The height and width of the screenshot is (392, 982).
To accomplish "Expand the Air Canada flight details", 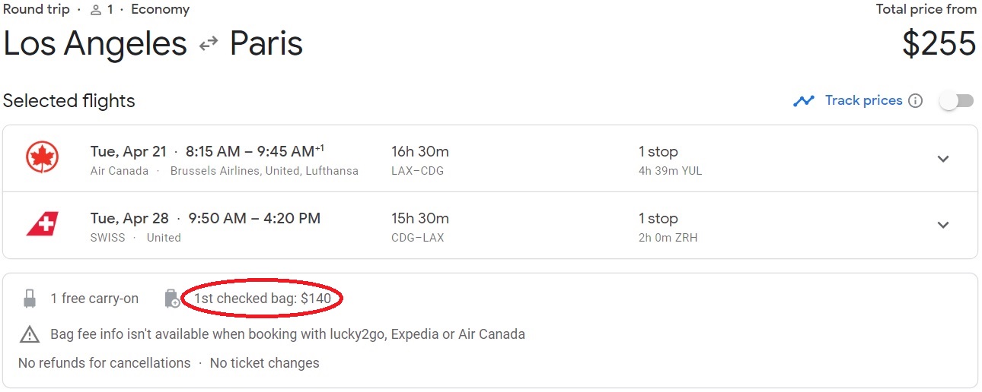I will click(x=943, y=159).
